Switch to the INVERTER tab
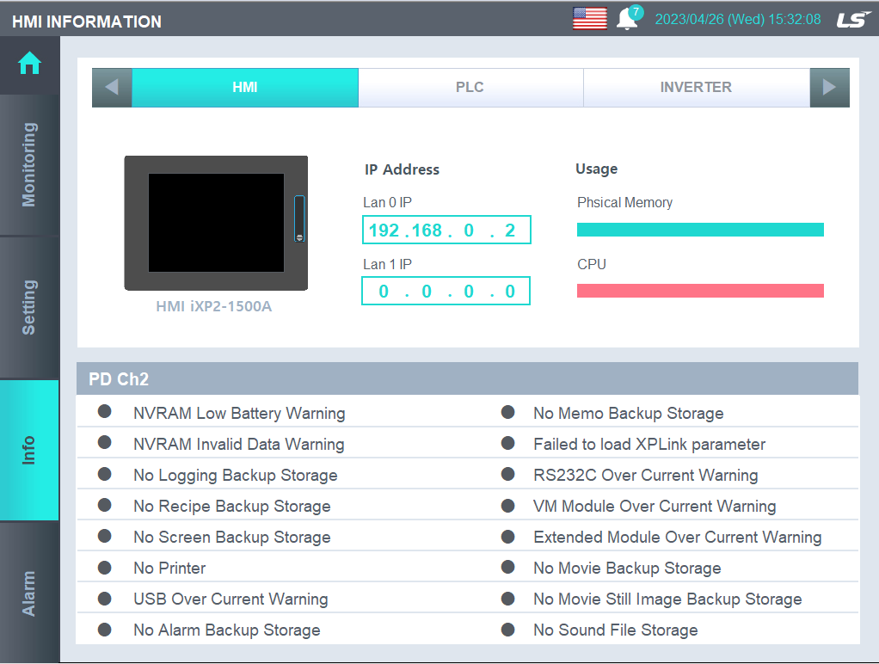This screenshot has width=879, height=664. (x=697, y=87)
